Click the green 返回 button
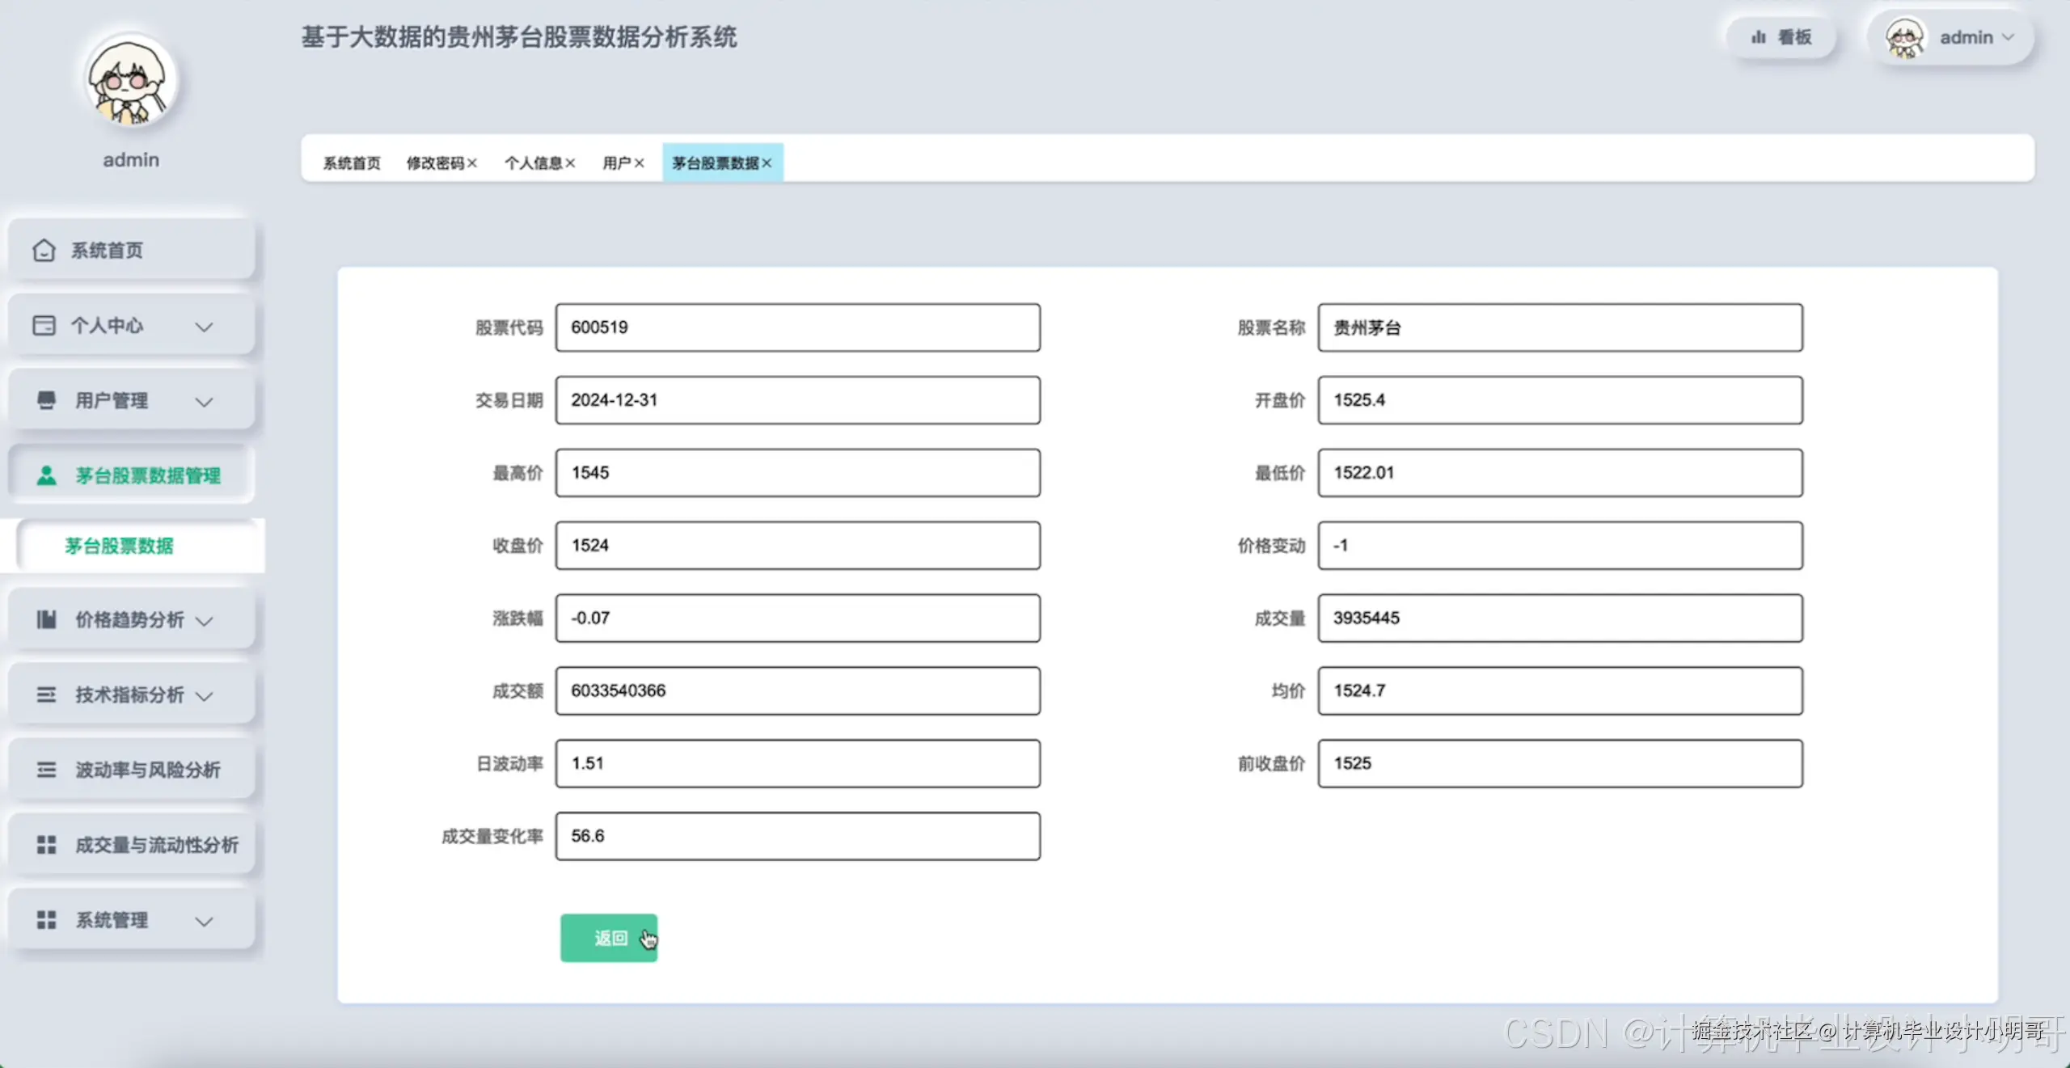This screenshot has width=2070, height=1068. (x=608, y=938)
